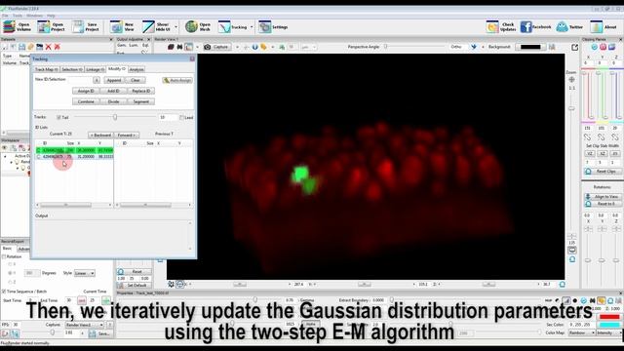
Task: Expand the Active Datasets tree node
Action: tap(6, 156)
